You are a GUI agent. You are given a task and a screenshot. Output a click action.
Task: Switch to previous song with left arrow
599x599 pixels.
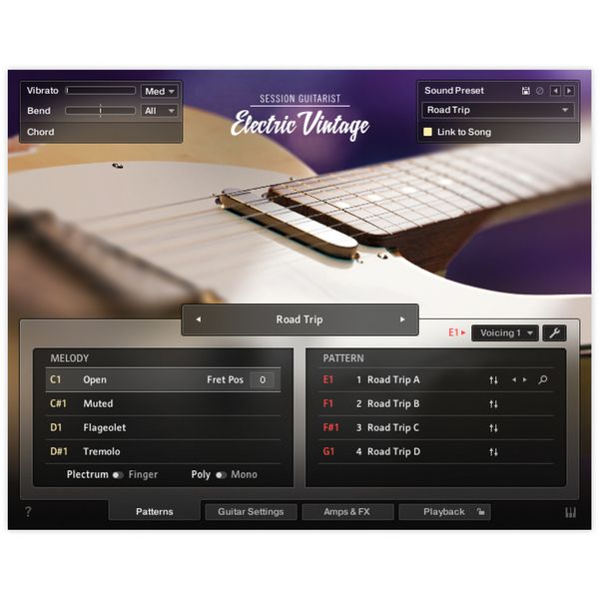click(x=199, y=319)
